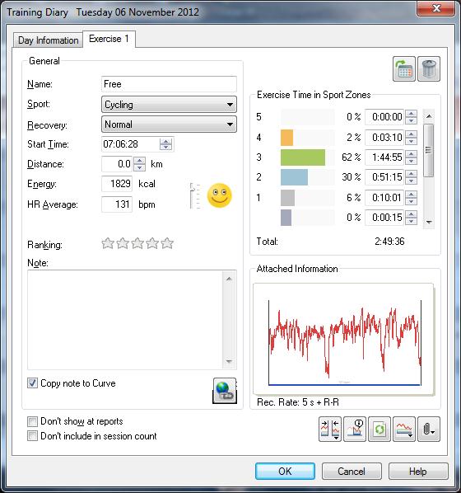Screen dimensions: 461x493
Task: Open the Sport dropdown showing Cycling
Action: [x=169, y=105]
